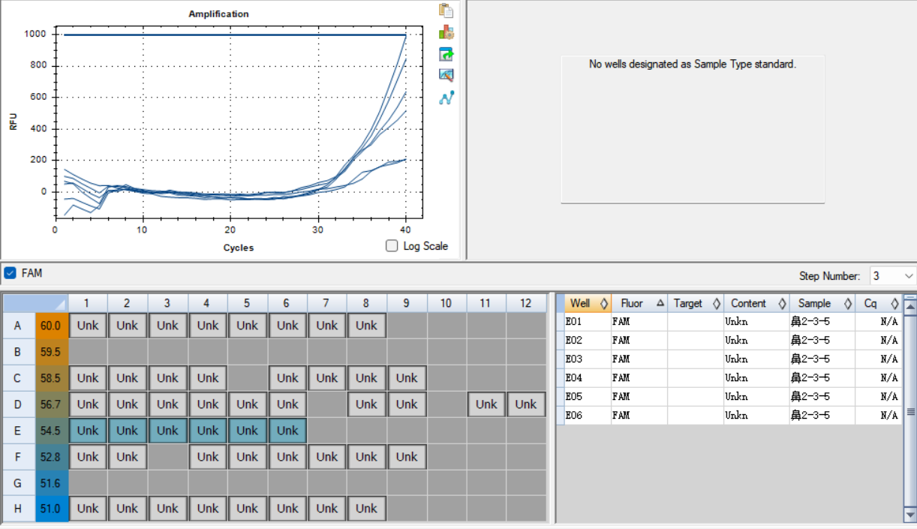Enable Log Scale on amplification chart
Image resolution: width=917 pixels, height=529 pixels.
tap(391, 246)
